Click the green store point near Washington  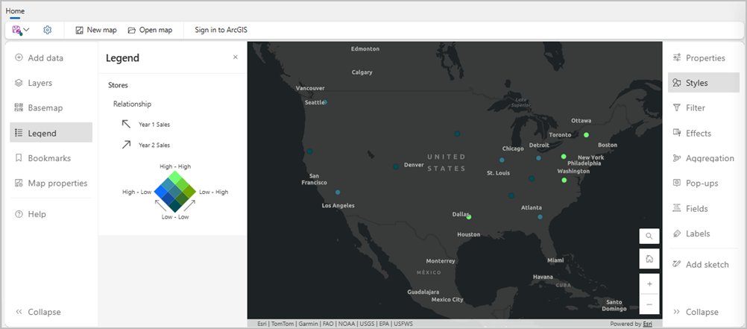coord(564,181)
